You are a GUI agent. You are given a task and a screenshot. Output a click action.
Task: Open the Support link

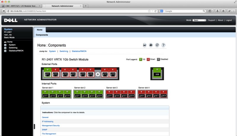pos(212,20)
